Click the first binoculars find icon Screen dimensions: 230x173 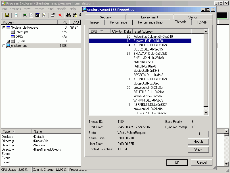click(68, 15)
